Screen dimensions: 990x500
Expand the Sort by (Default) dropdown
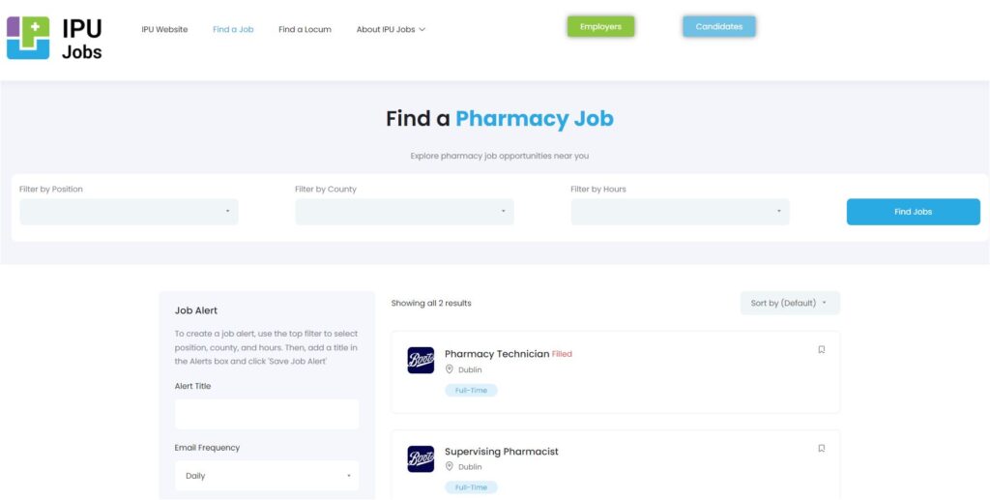point(790,303)
